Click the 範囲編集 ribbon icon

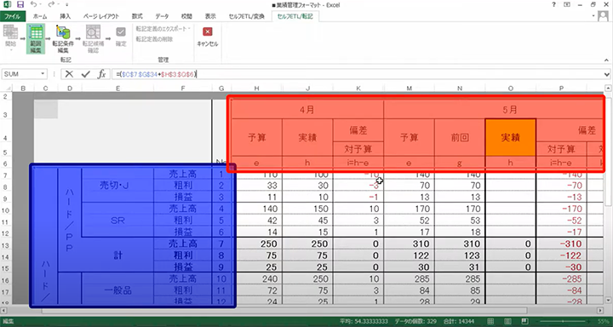point(36,38)
